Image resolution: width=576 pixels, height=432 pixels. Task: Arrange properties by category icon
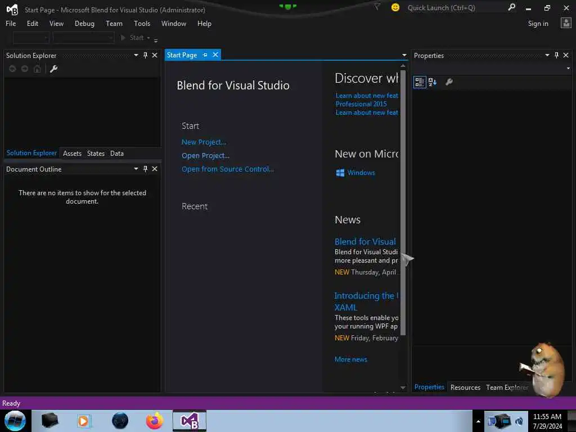420,82
